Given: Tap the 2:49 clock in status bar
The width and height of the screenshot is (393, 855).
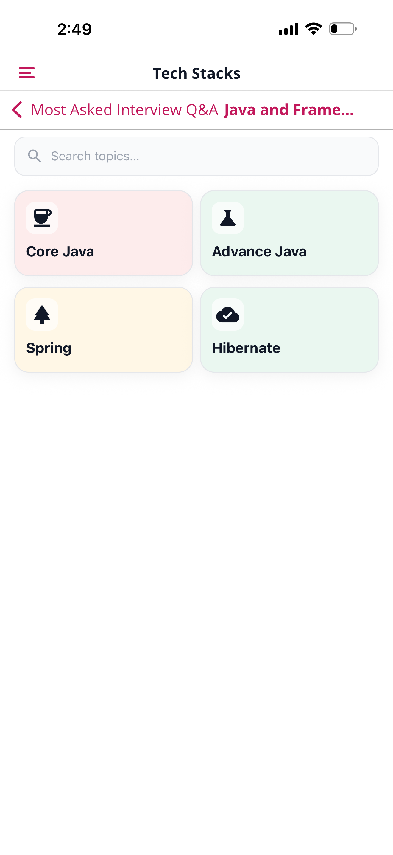Looking at the screenshot, I should (x=74, y=29).
